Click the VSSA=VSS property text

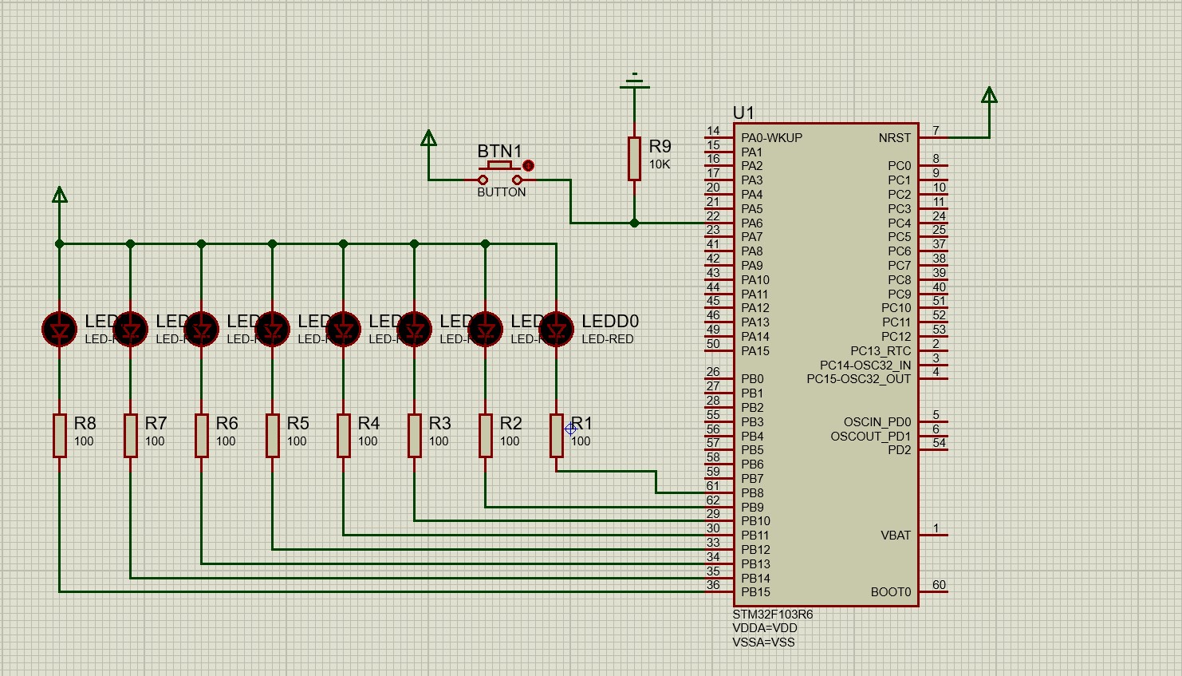pyautogui.click(x=763, y=642)
